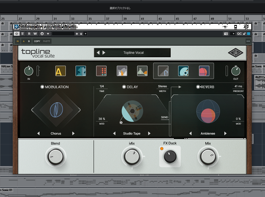
Task: Select previous modulation type left of Chorus
Action: [x=39, y=133]
